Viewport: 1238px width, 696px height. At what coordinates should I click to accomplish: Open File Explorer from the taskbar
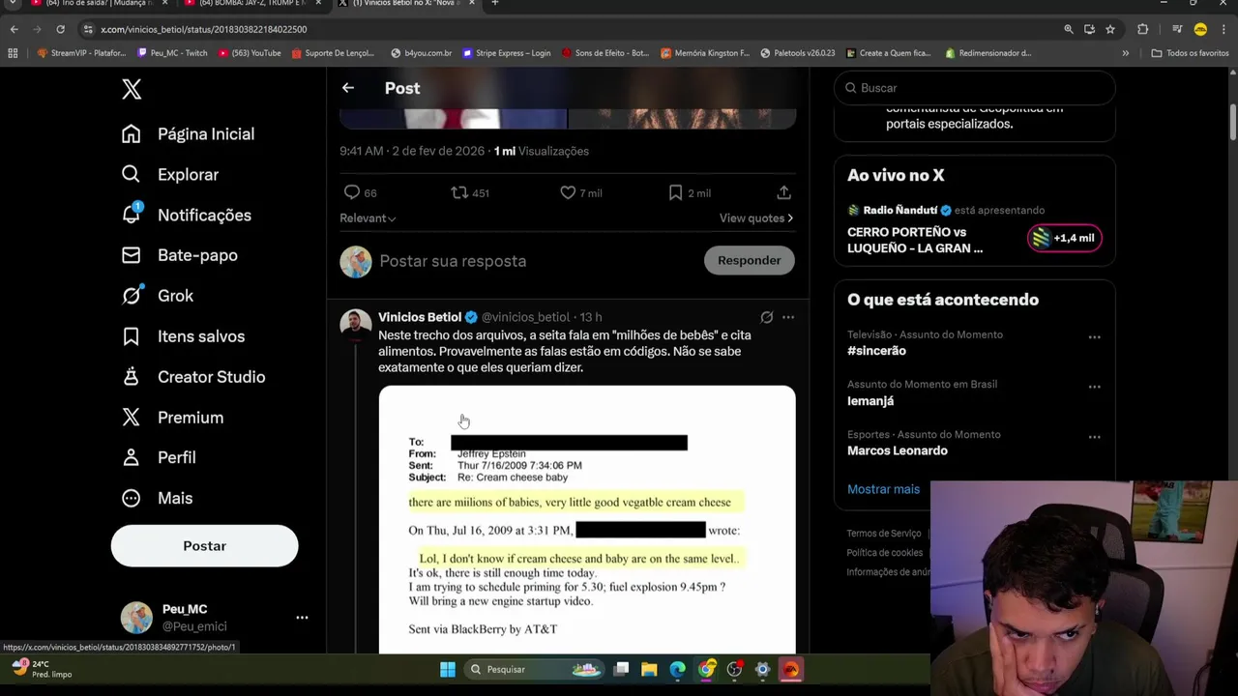click(649, 669)
